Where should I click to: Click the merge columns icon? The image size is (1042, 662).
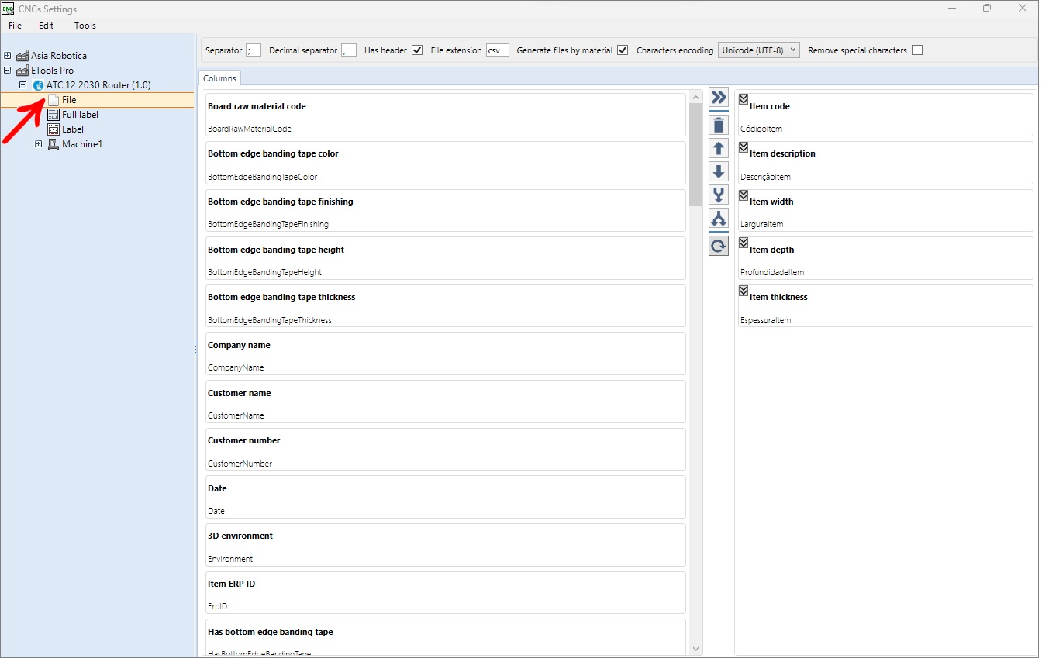tap(719, 195)
